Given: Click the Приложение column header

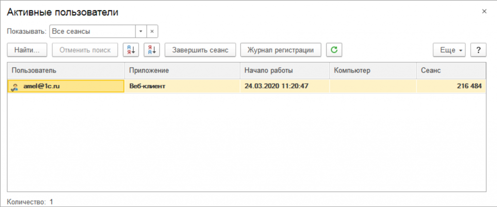Looking at the screenshot, I should pos(182,71).
